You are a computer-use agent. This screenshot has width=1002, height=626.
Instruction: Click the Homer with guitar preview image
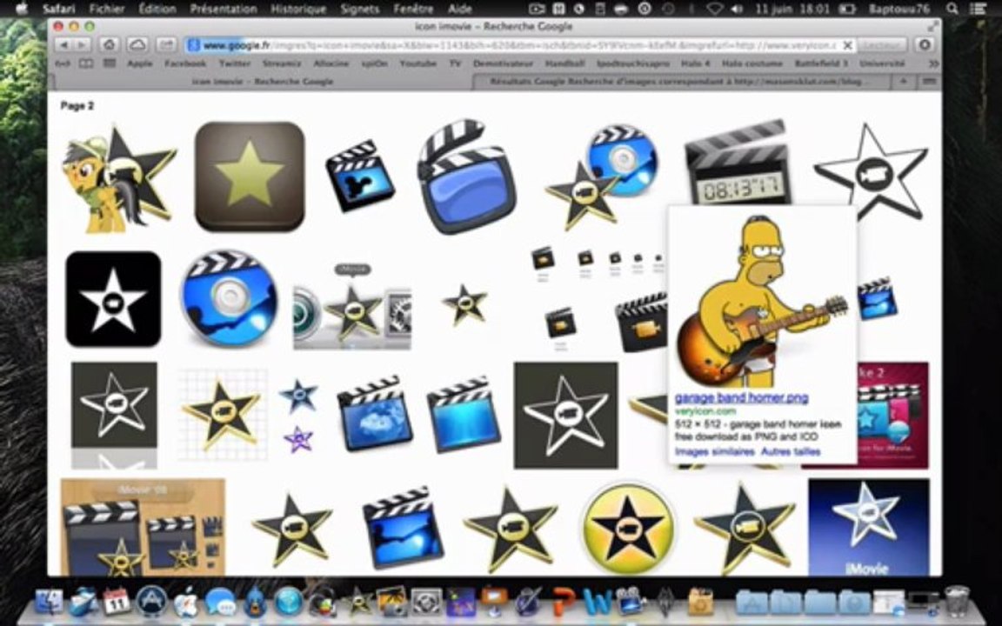(762, 300)
